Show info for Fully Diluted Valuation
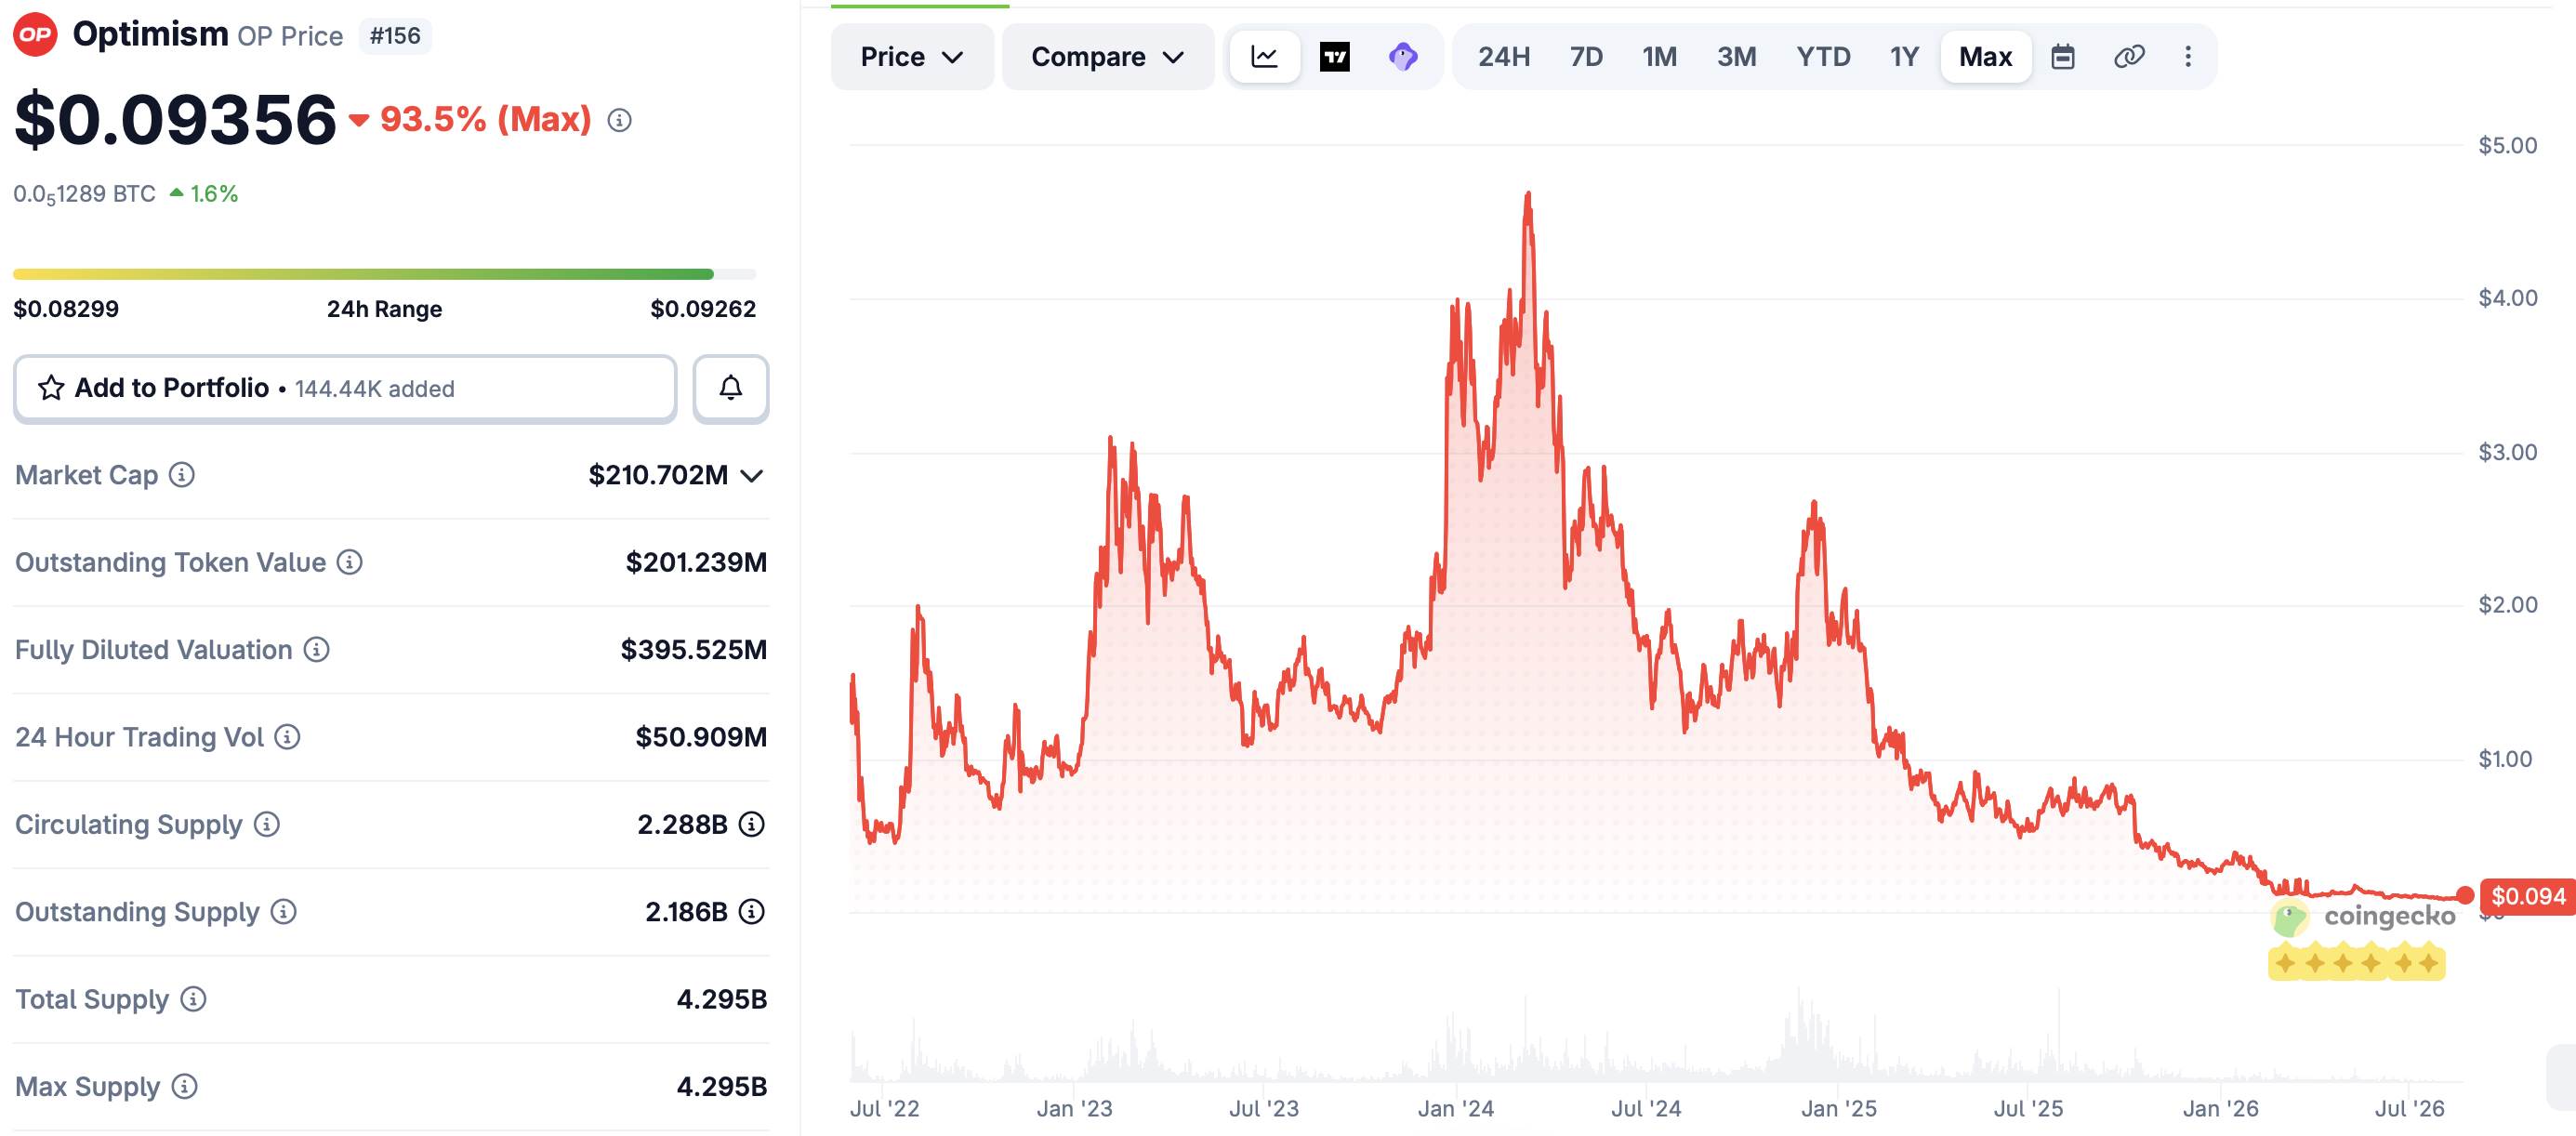Screen dimensions: 2576x1136 pos(317,650)
